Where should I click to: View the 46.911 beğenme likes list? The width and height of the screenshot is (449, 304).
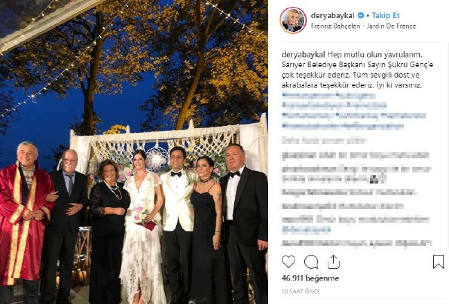[310, 278]
